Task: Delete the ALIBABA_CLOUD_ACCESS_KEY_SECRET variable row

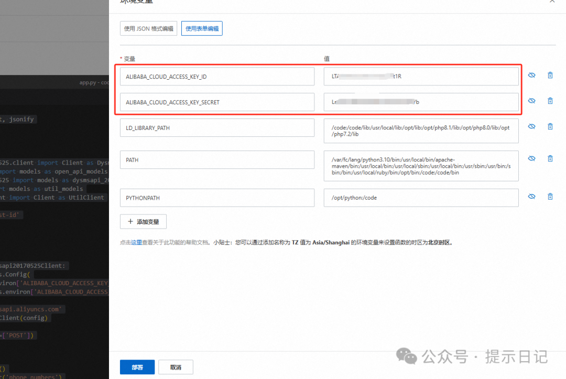Action: tap(550, 101)
